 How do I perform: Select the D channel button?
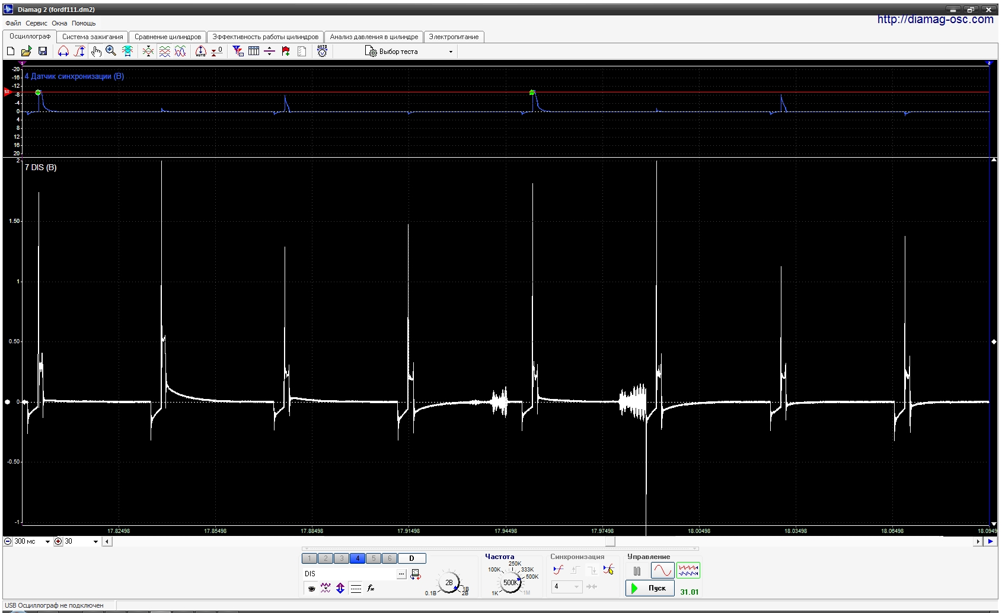(411, 558)
